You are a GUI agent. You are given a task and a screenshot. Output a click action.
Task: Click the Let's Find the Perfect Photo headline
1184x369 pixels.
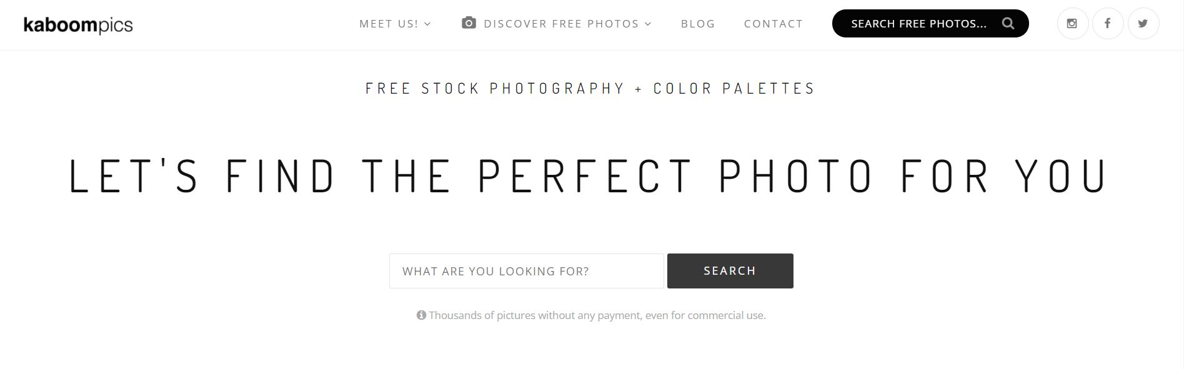(587, 176)
